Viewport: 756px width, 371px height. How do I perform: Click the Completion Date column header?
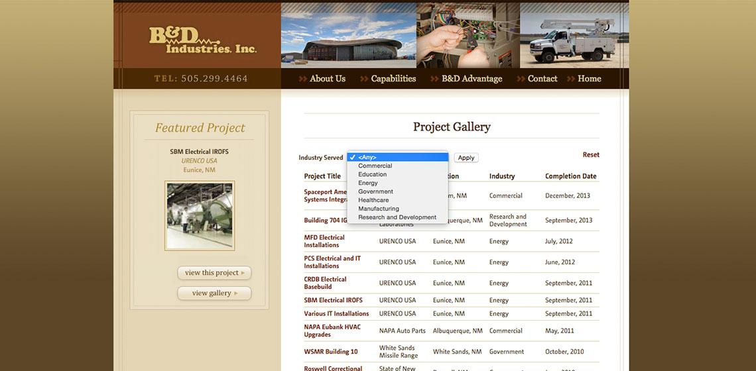tap(571, 176)
